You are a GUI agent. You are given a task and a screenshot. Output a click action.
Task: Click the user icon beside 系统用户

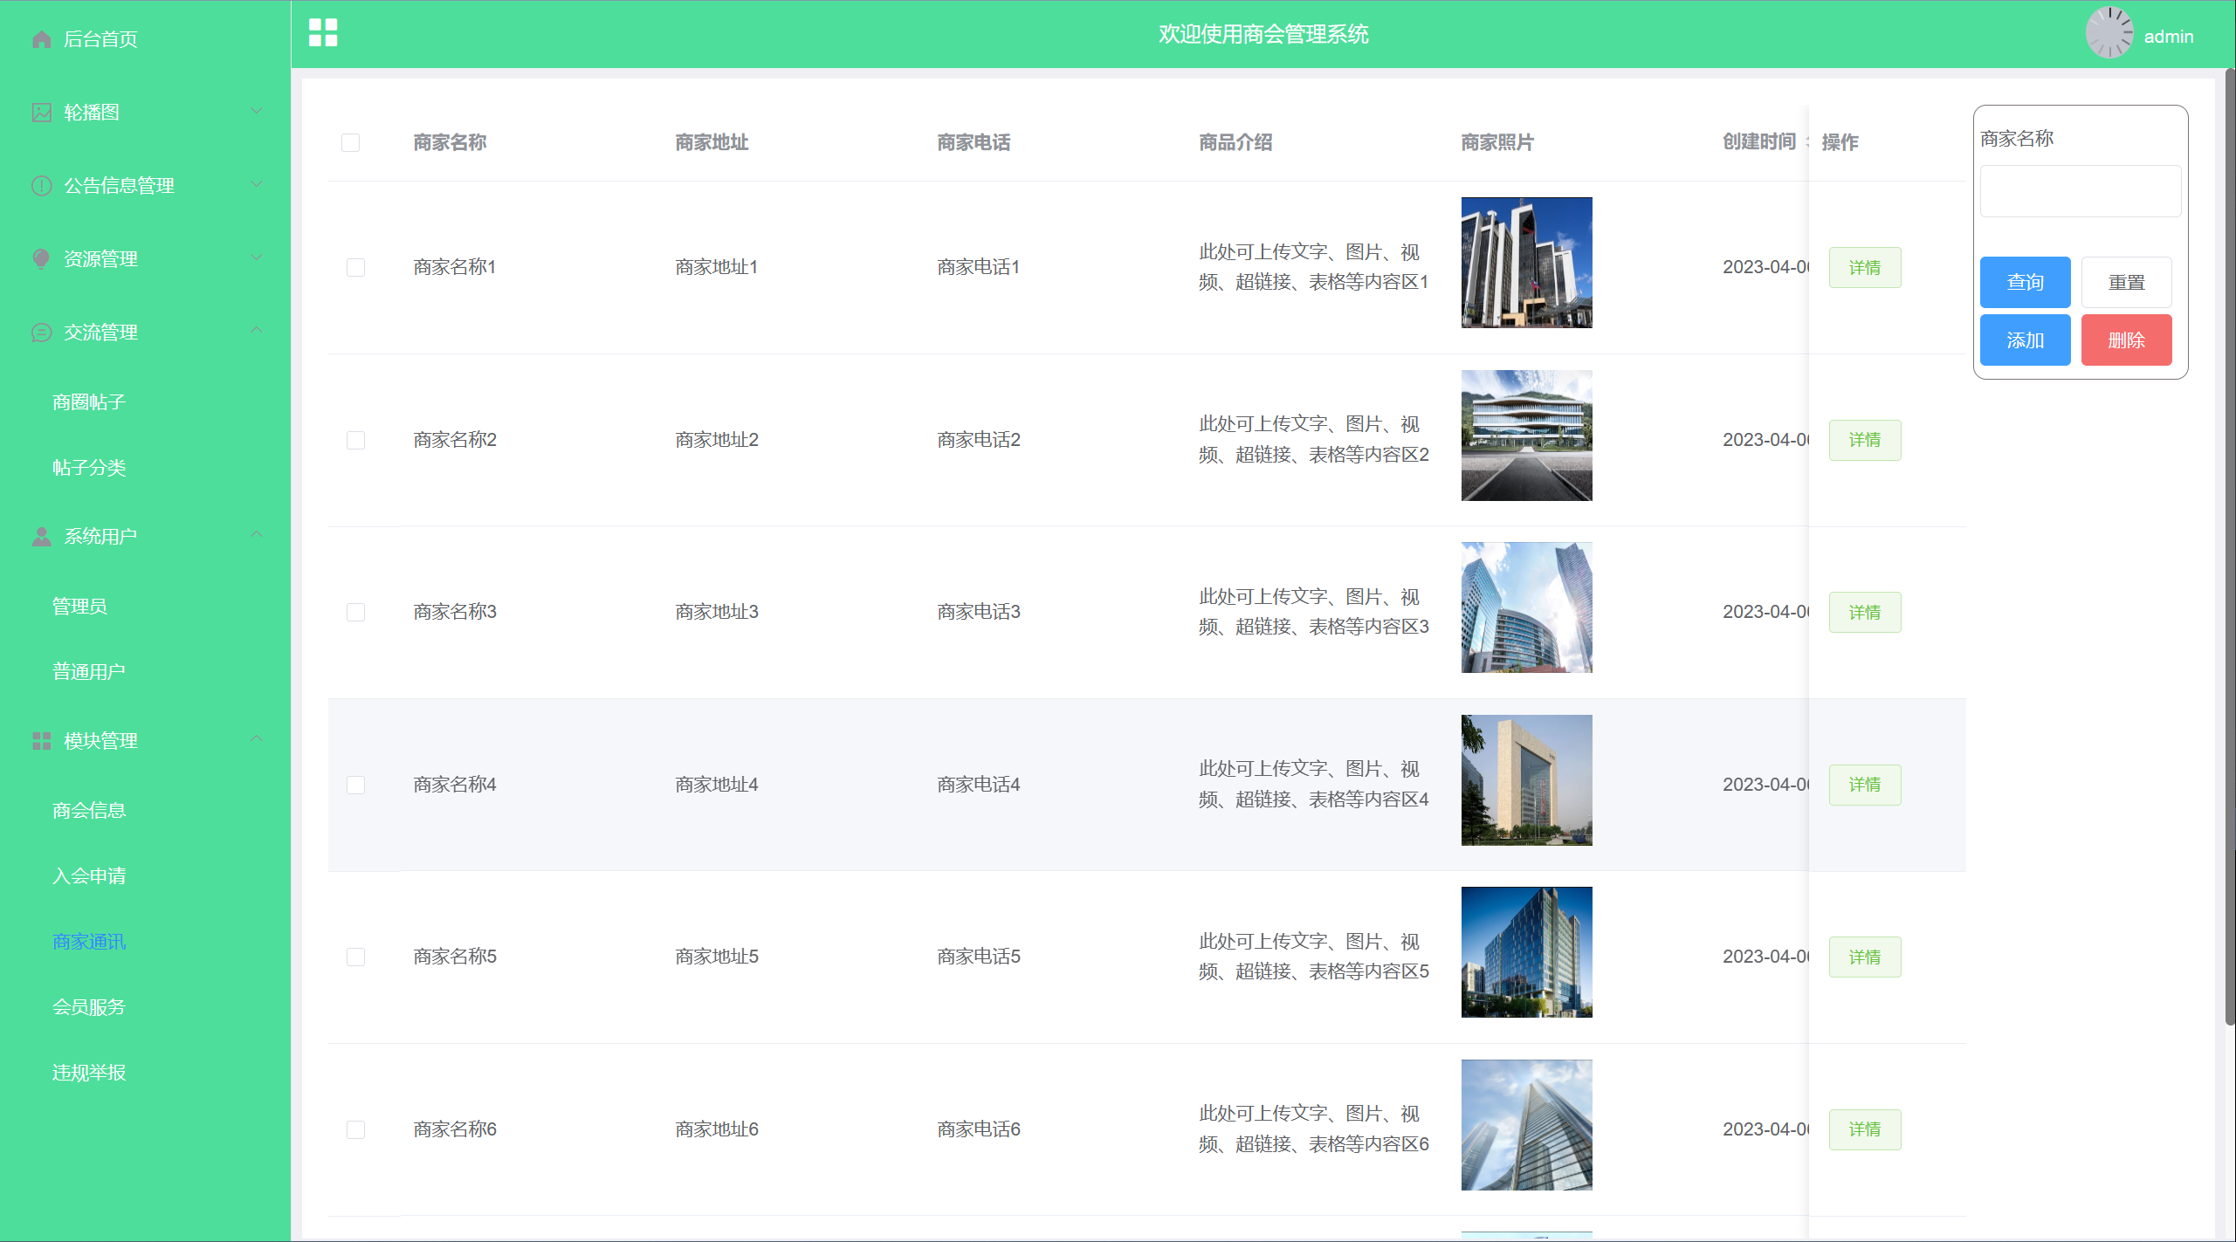click(41, 537)
